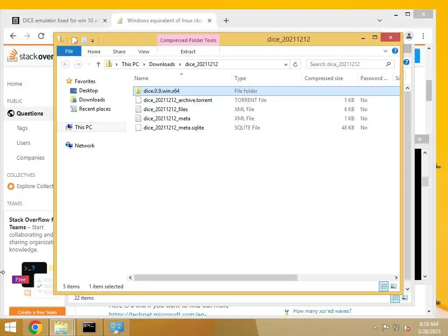
Task: Click the Search dice_20211212 field
Action: coord(350,64)
